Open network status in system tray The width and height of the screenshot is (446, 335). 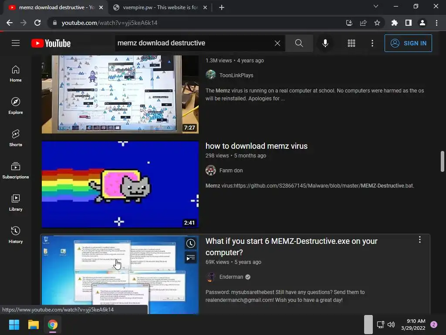click(x=380, y=325)
